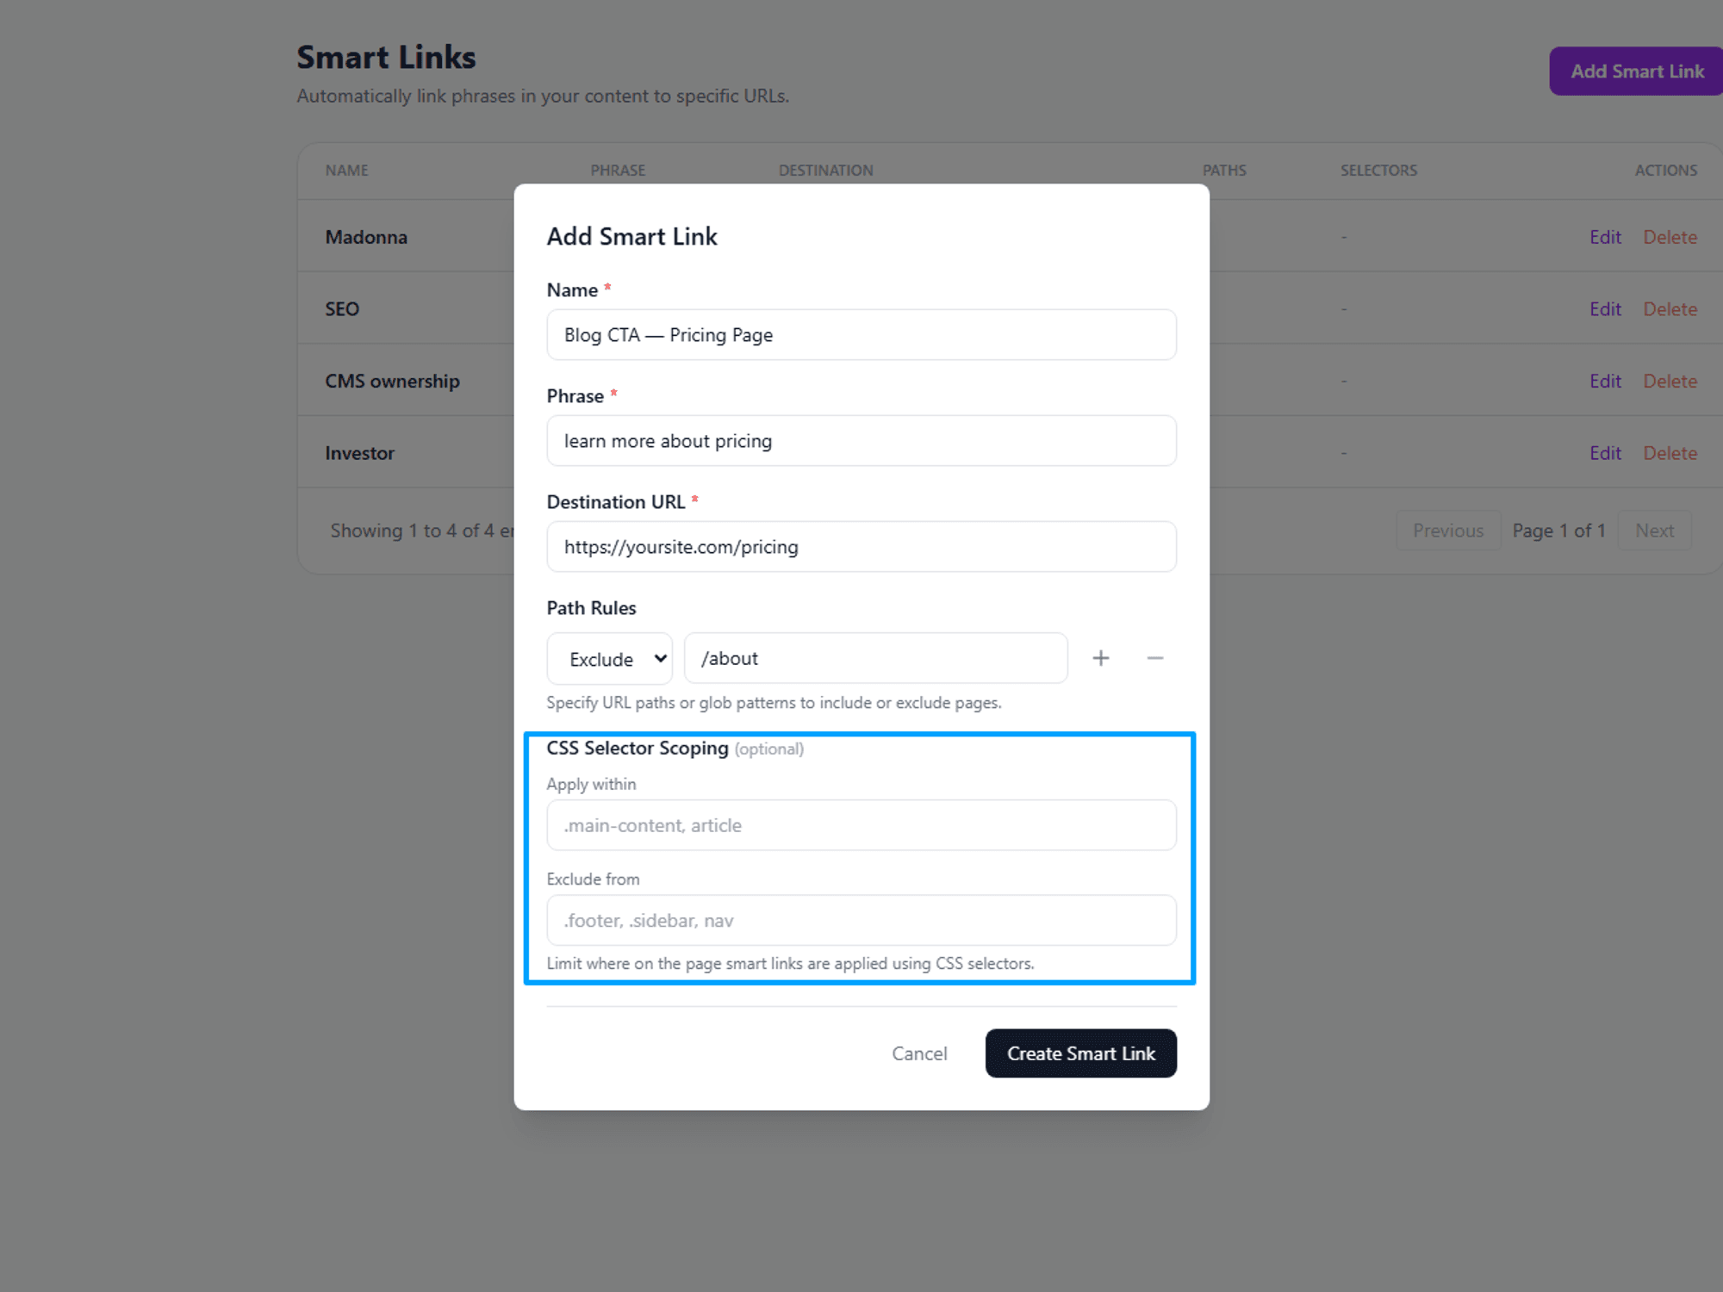Click the Create Smart Link button
Image resolution: width=1723 pixels, height=1292 pixels.
tap(1080, 1053)
